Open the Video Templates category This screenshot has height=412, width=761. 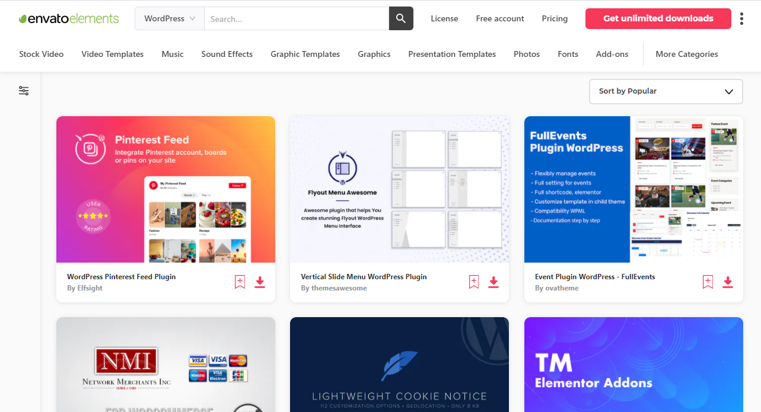(x=113, y=54)
